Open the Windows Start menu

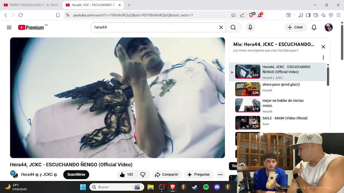[x=83, y=187]
